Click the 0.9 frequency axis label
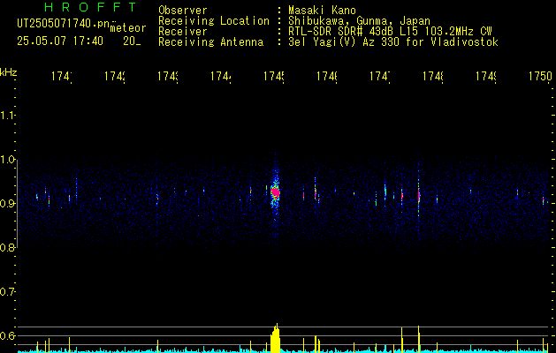556x353 pixels. pyautogui.click(x=8, y=203)
